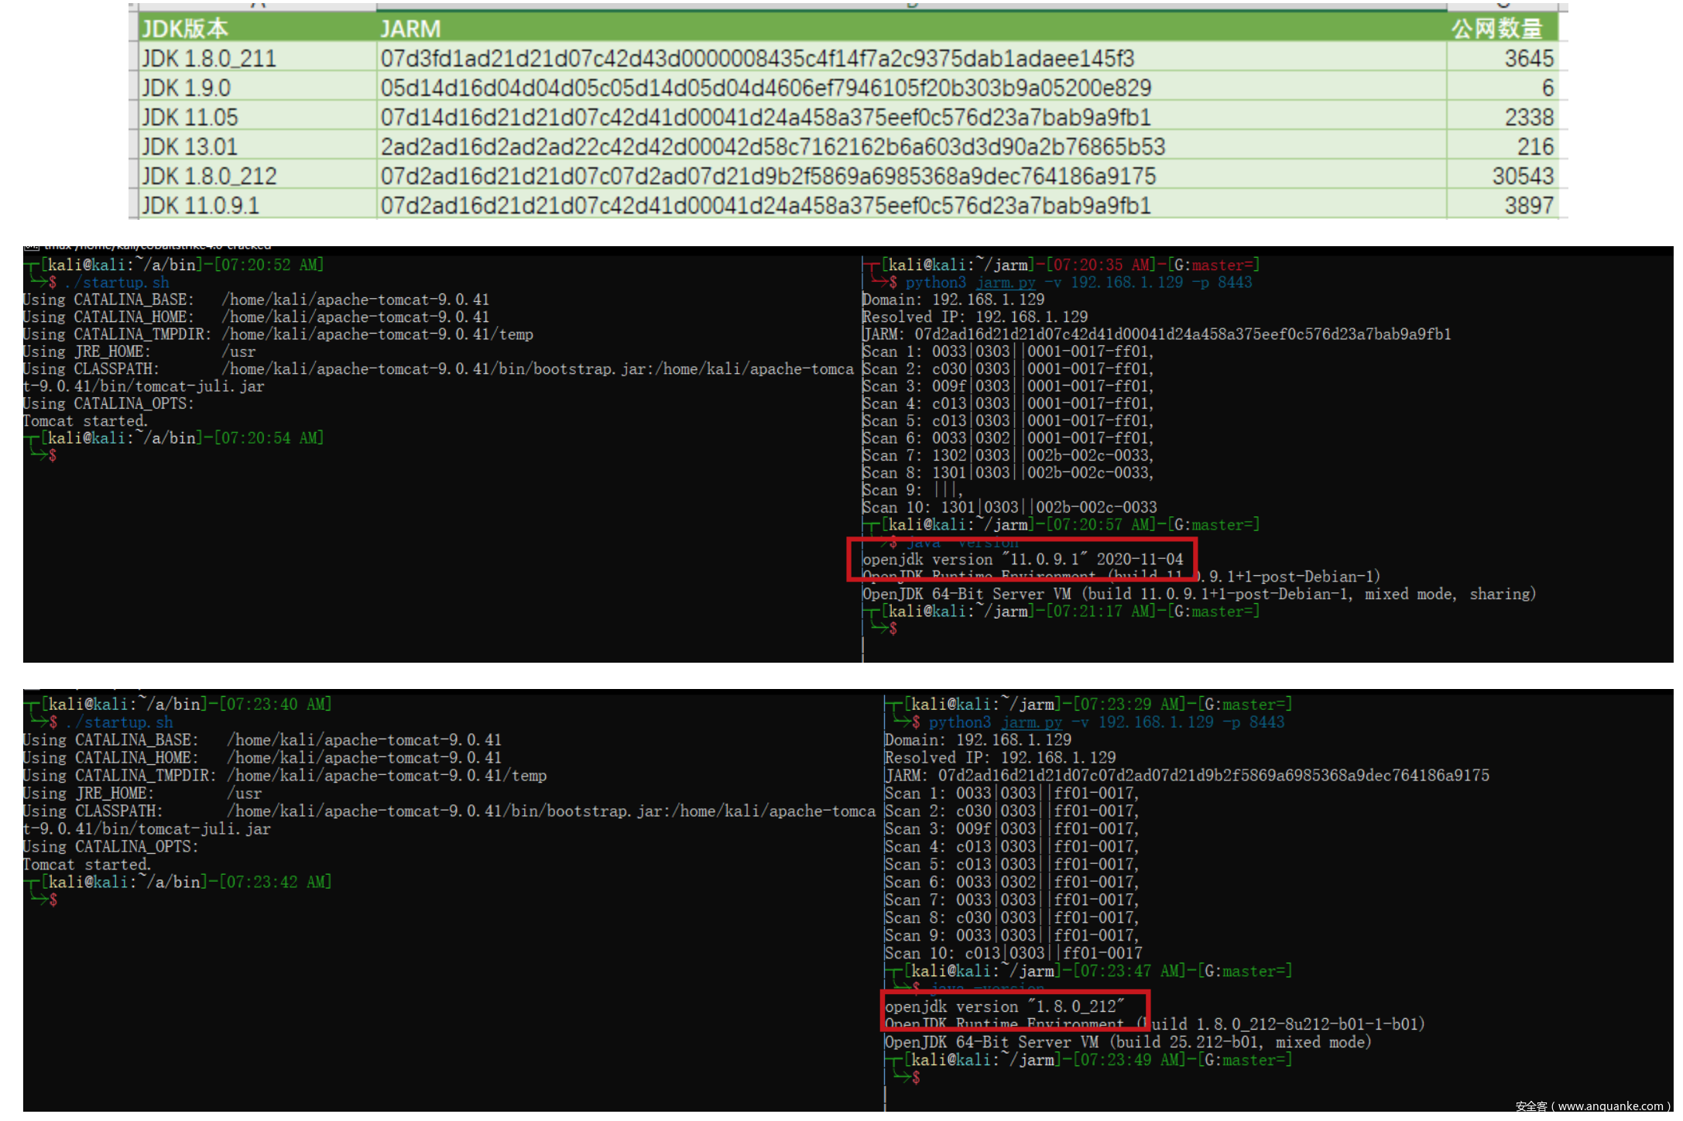
Task: Click the jarm.py filename in the upper terminal command
Action: click(x=1005, y=283)
